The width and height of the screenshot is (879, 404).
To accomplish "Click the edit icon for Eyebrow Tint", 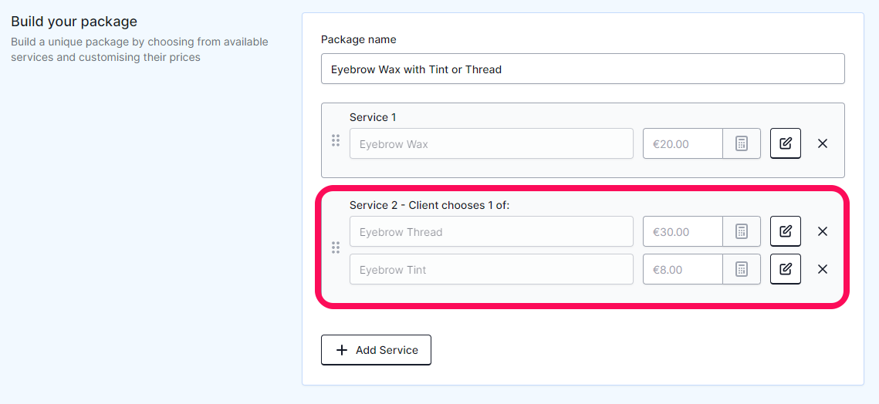I will (786, 269).
